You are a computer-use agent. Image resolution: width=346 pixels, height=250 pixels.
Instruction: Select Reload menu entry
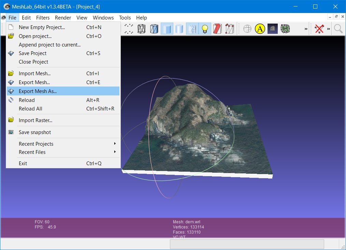pyautogui.click(x=63, y=100)
